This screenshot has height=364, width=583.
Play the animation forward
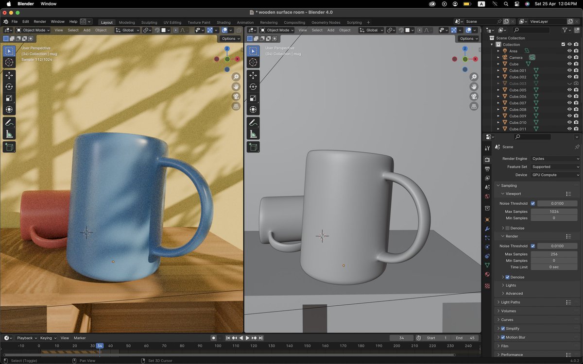(x=248, y=338)
